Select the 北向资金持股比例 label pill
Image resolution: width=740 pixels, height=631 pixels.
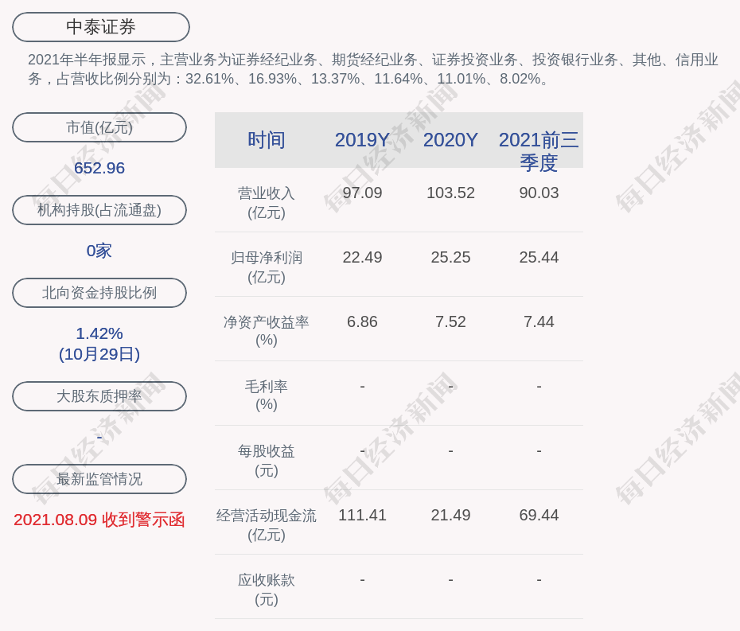99,293
